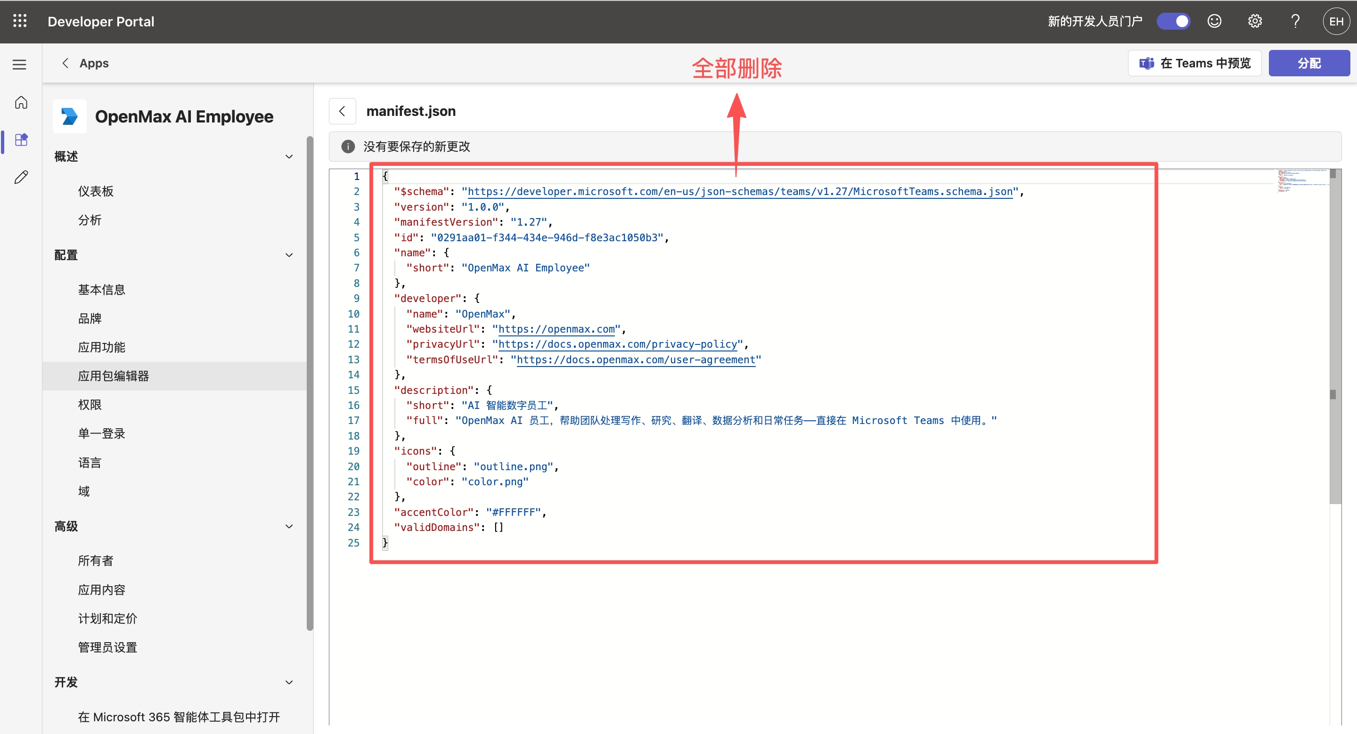This screenshot has height=734, width=1357.
Task: Click the "version": "1.0.0" line
Action: (x=451, y=207)
